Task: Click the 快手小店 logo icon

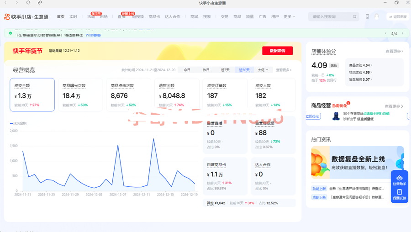Action: pos(7,17)
